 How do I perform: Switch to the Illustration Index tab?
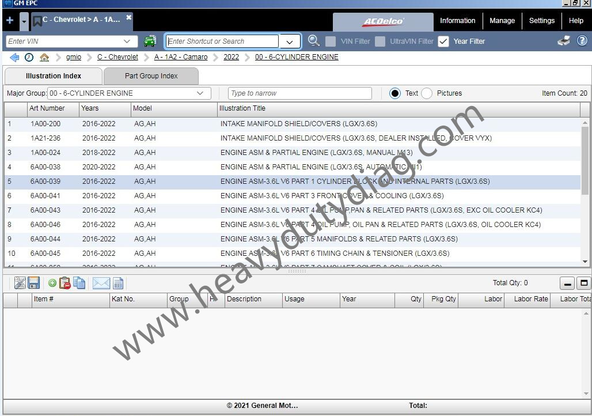pos(53,76)
